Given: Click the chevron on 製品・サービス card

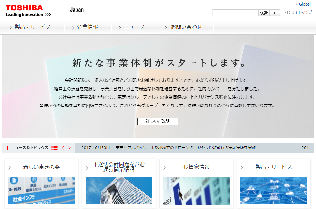Looking at the screenshot, I should (x=242, y=167).
